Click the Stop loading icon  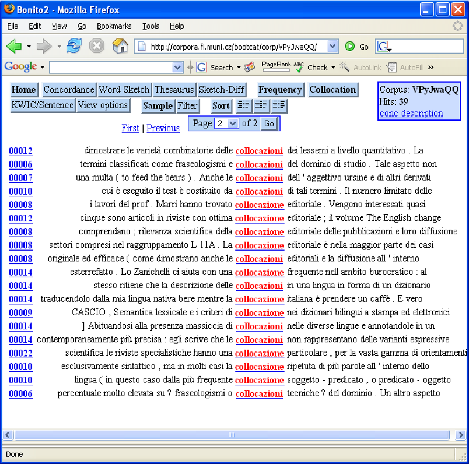[x=96, y=46]
